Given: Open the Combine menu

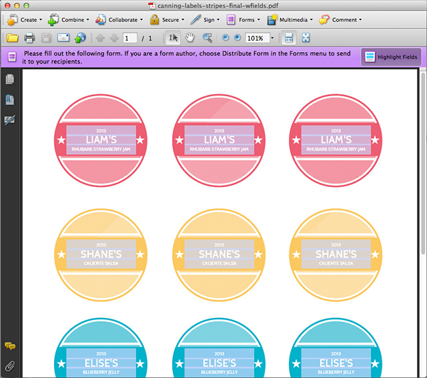Looking at the screenshot, I should (69, 20).
